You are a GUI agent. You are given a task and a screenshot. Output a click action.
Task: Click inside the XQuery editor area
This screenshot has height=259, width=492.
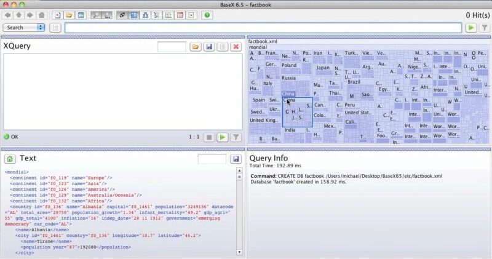123,92
